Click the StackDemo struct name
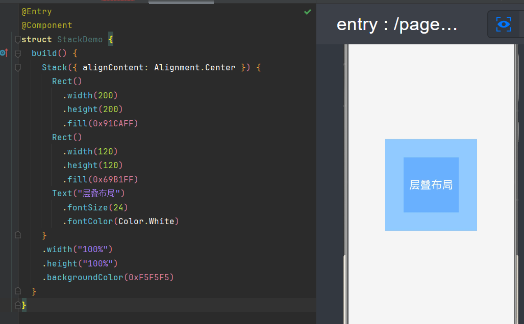The width and height of the screenshot is (524, 324). (x=80, y=39)
